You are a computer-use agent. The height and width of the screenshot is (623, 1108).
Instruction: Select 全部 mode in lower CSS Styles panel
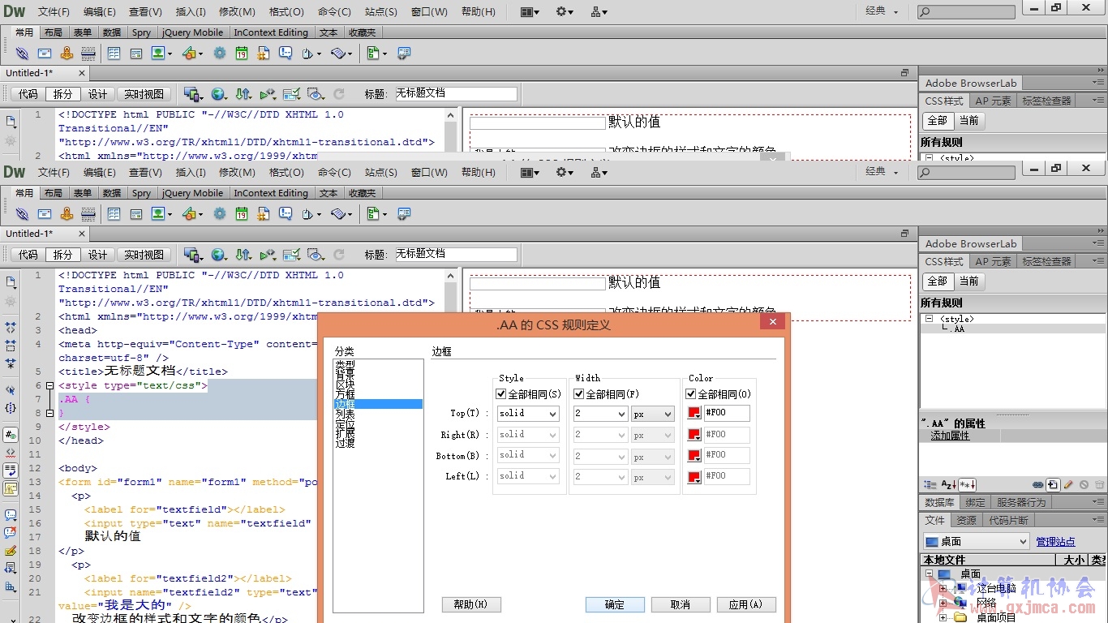click(937, 281)
